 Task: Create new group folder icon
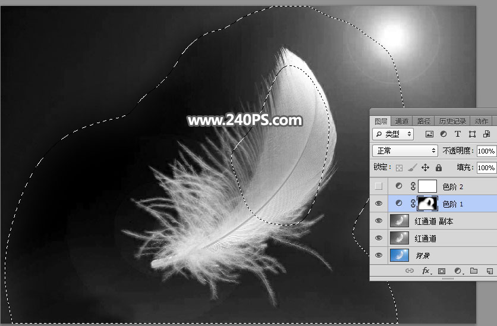[x=474, y=271]
